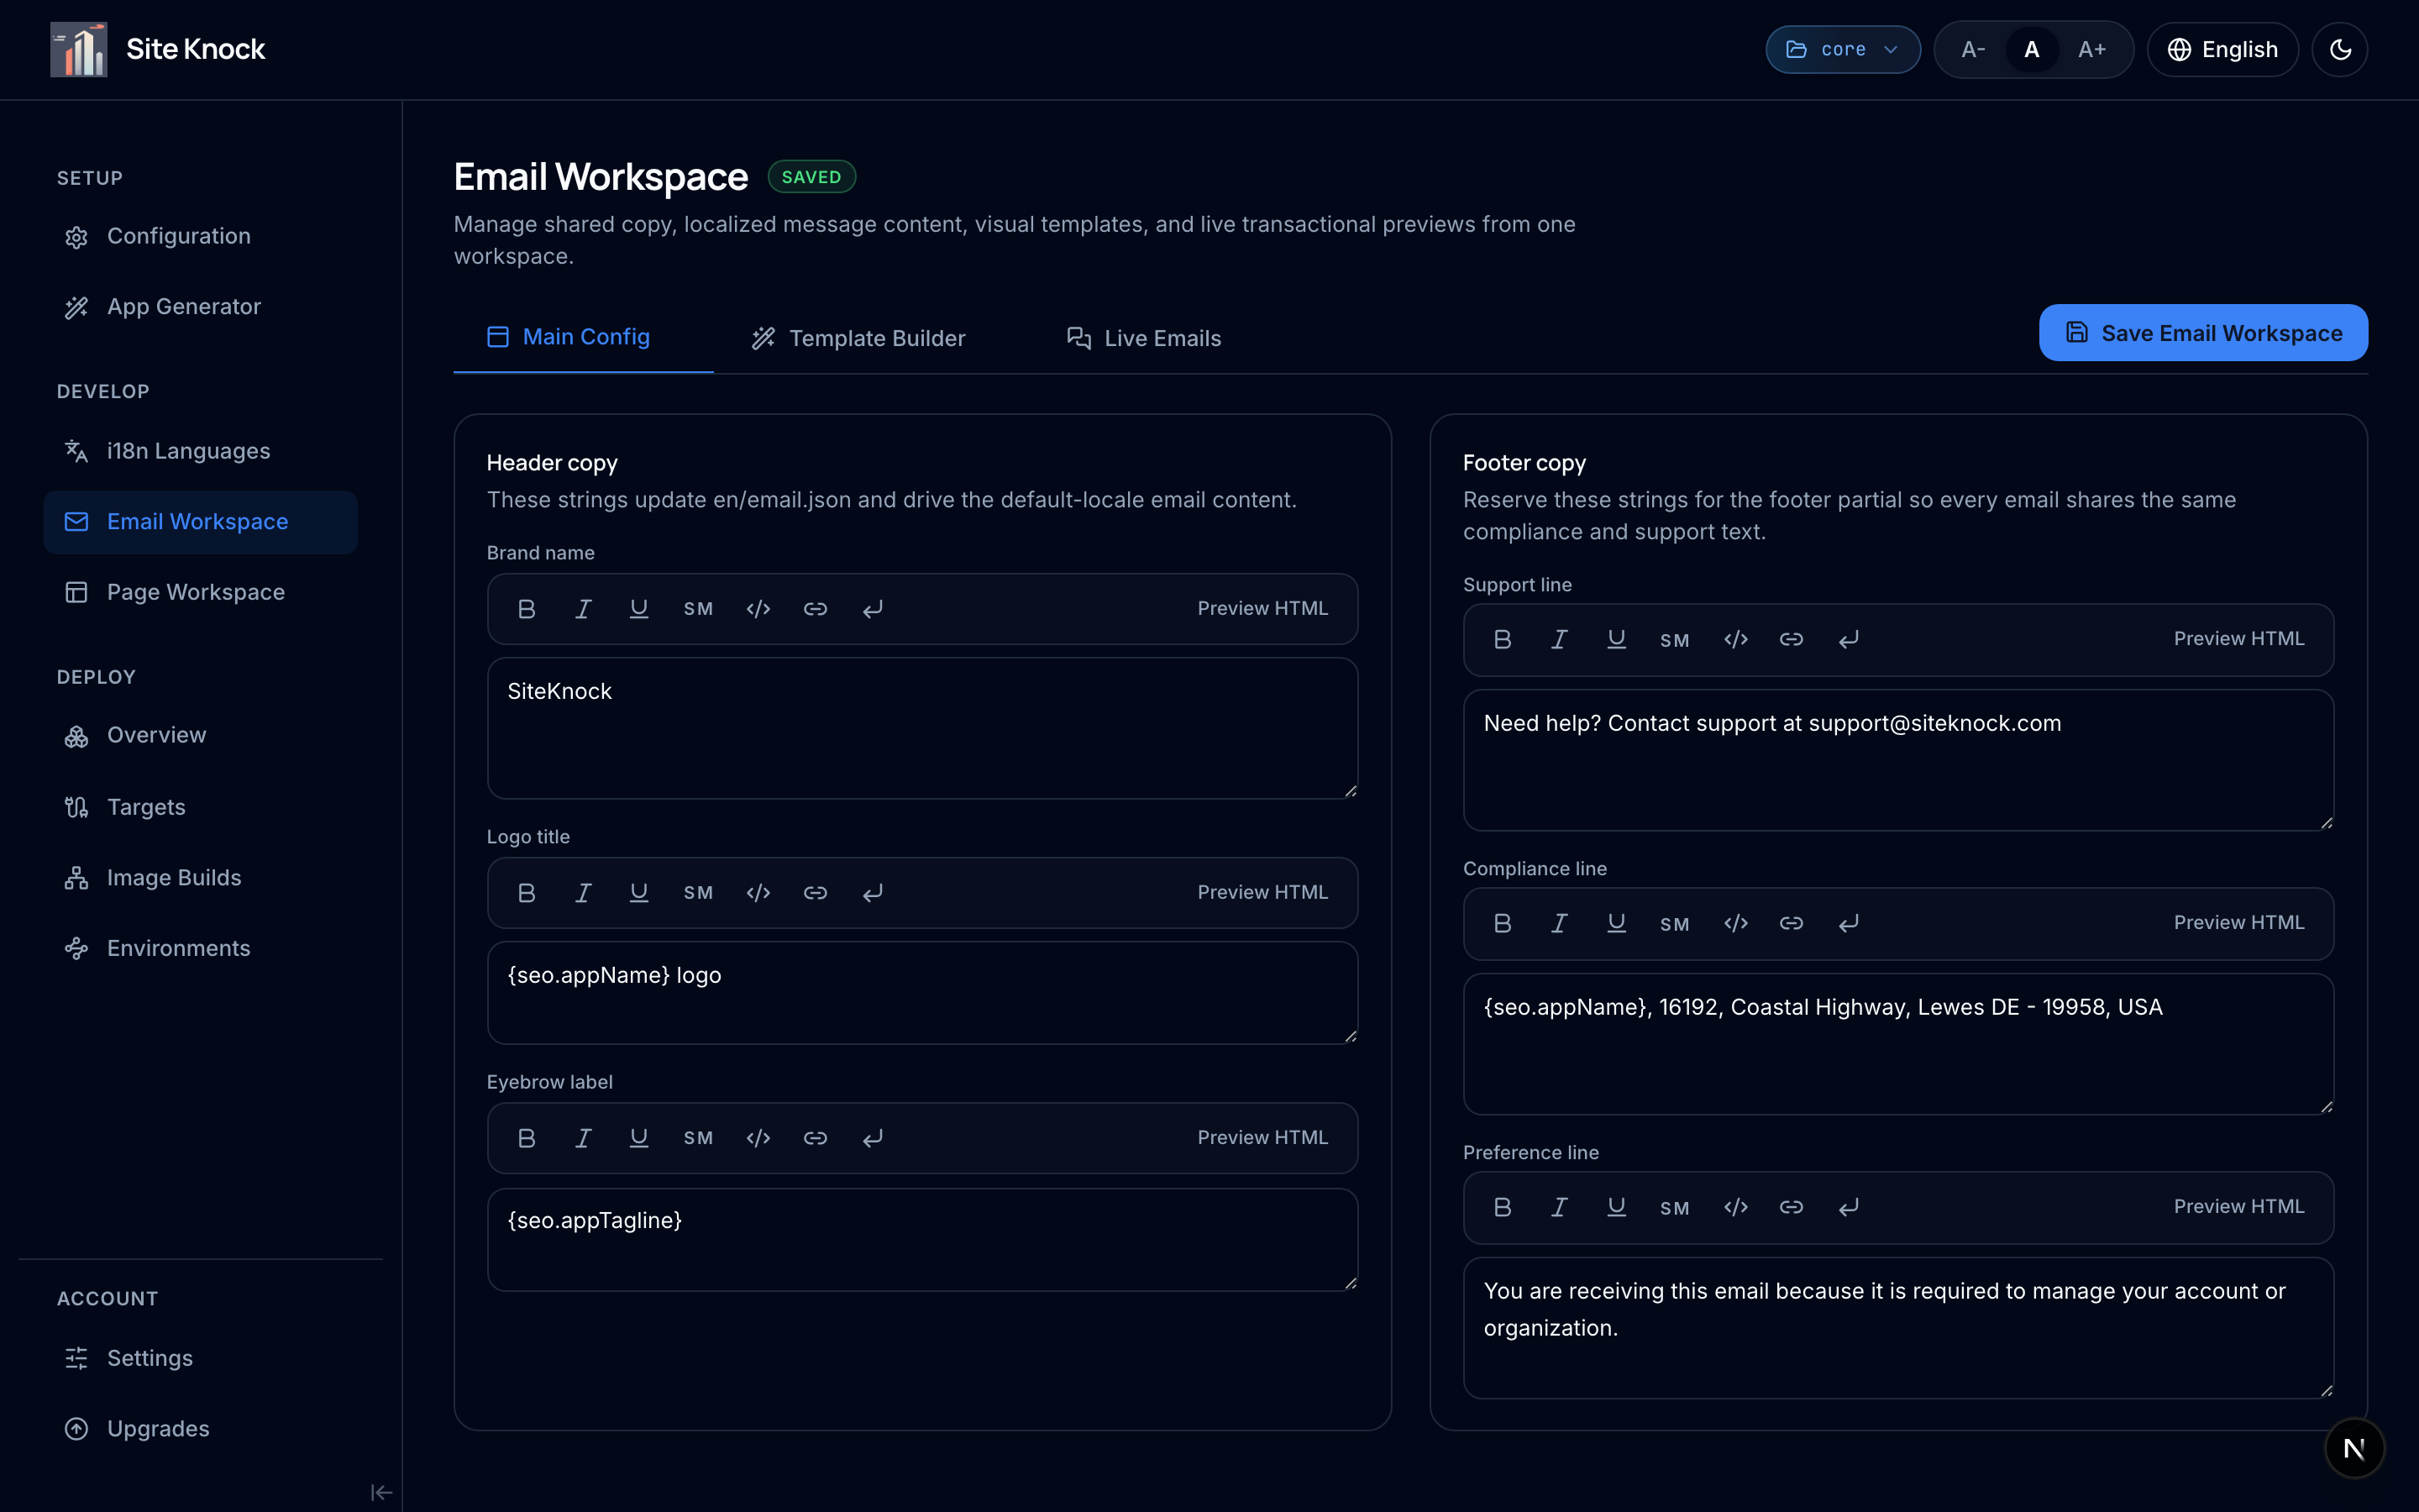Apply italic in Logo title toolbar
Screen dimensions: 2419x1512
584,893
